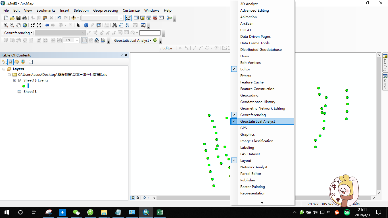Open the Catalog window from the toolbar
This screenshot has height=218, width=388.
click(142, 18)
